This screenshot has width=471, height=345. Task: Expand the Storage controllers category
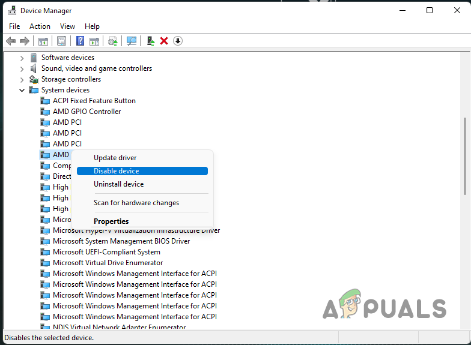(x=22, y=80)
